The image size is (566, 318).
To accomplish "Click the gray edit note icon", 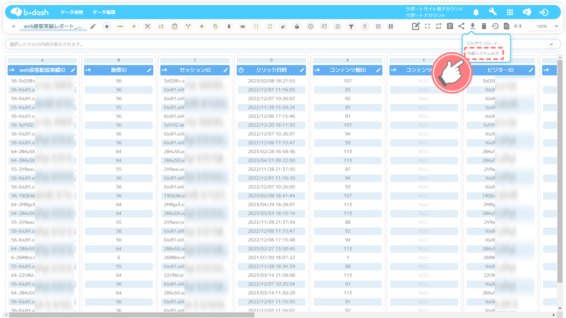I will tap(416, 26).
